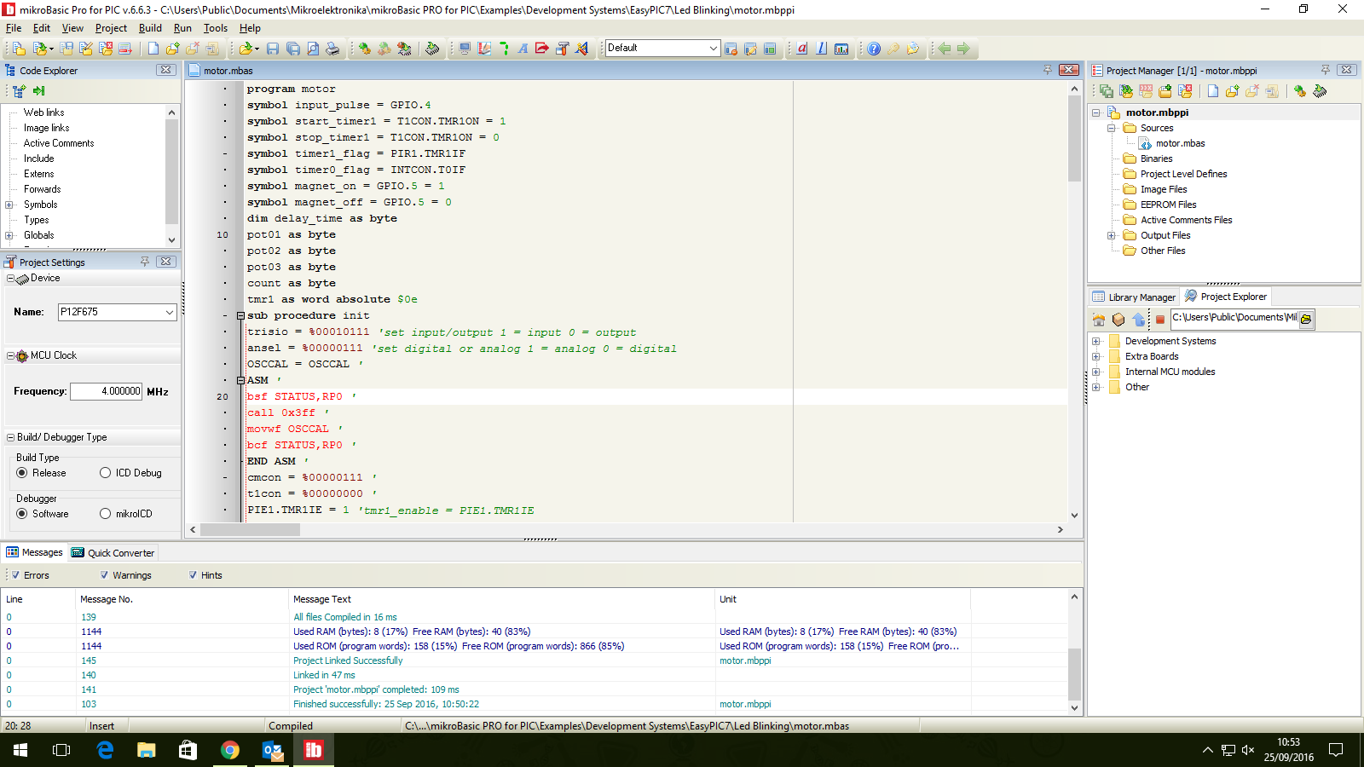Click the New Unit blank page icon
The width and height of the screenshot is (1364, 767).
click(x=153, y=49)
